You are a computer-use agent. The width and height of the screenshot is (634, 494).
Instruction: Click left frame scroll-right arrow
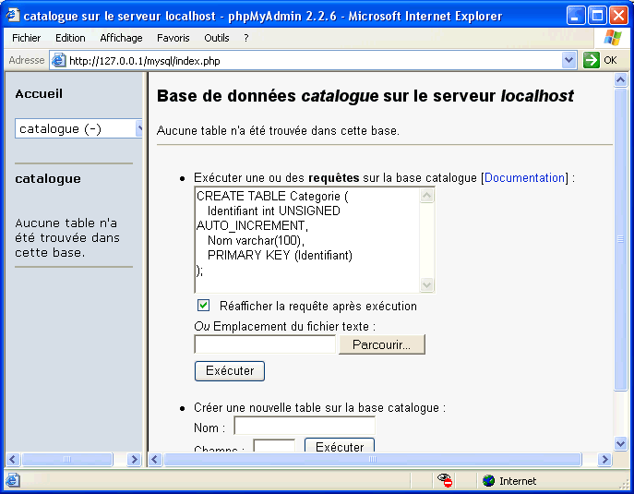click(x=134, y=459)
